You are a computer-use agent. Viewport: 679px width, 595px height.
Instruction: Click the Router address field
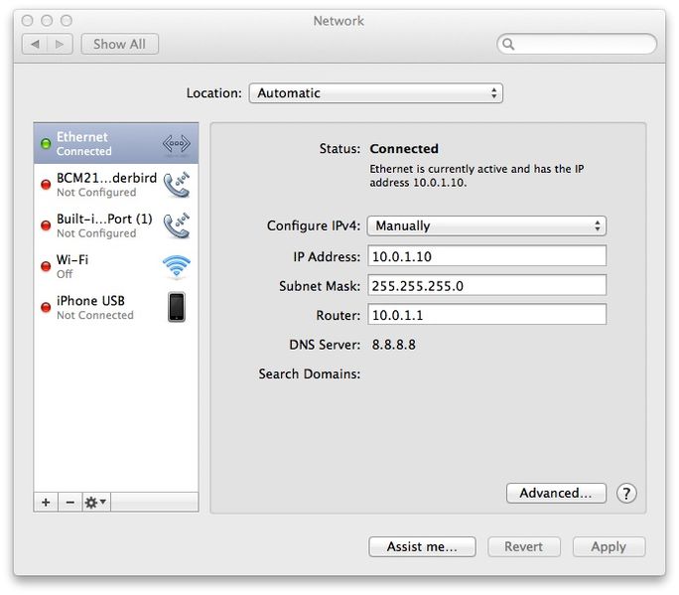[486, 315]
